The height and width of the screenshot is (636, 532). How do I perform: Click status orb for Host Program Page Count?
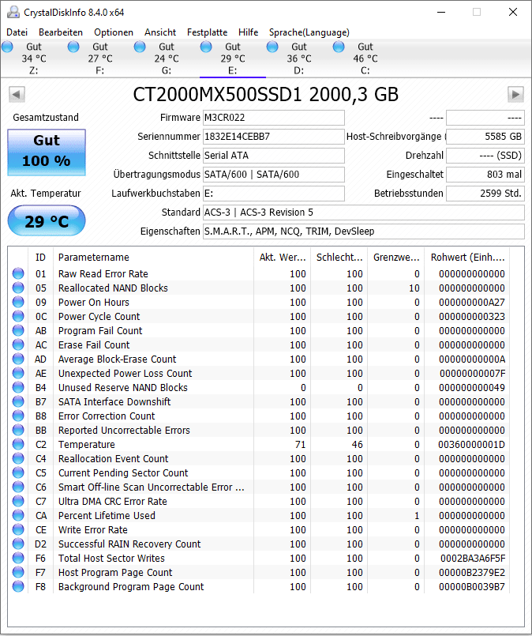pyautogui.click(x=18, y=572)
